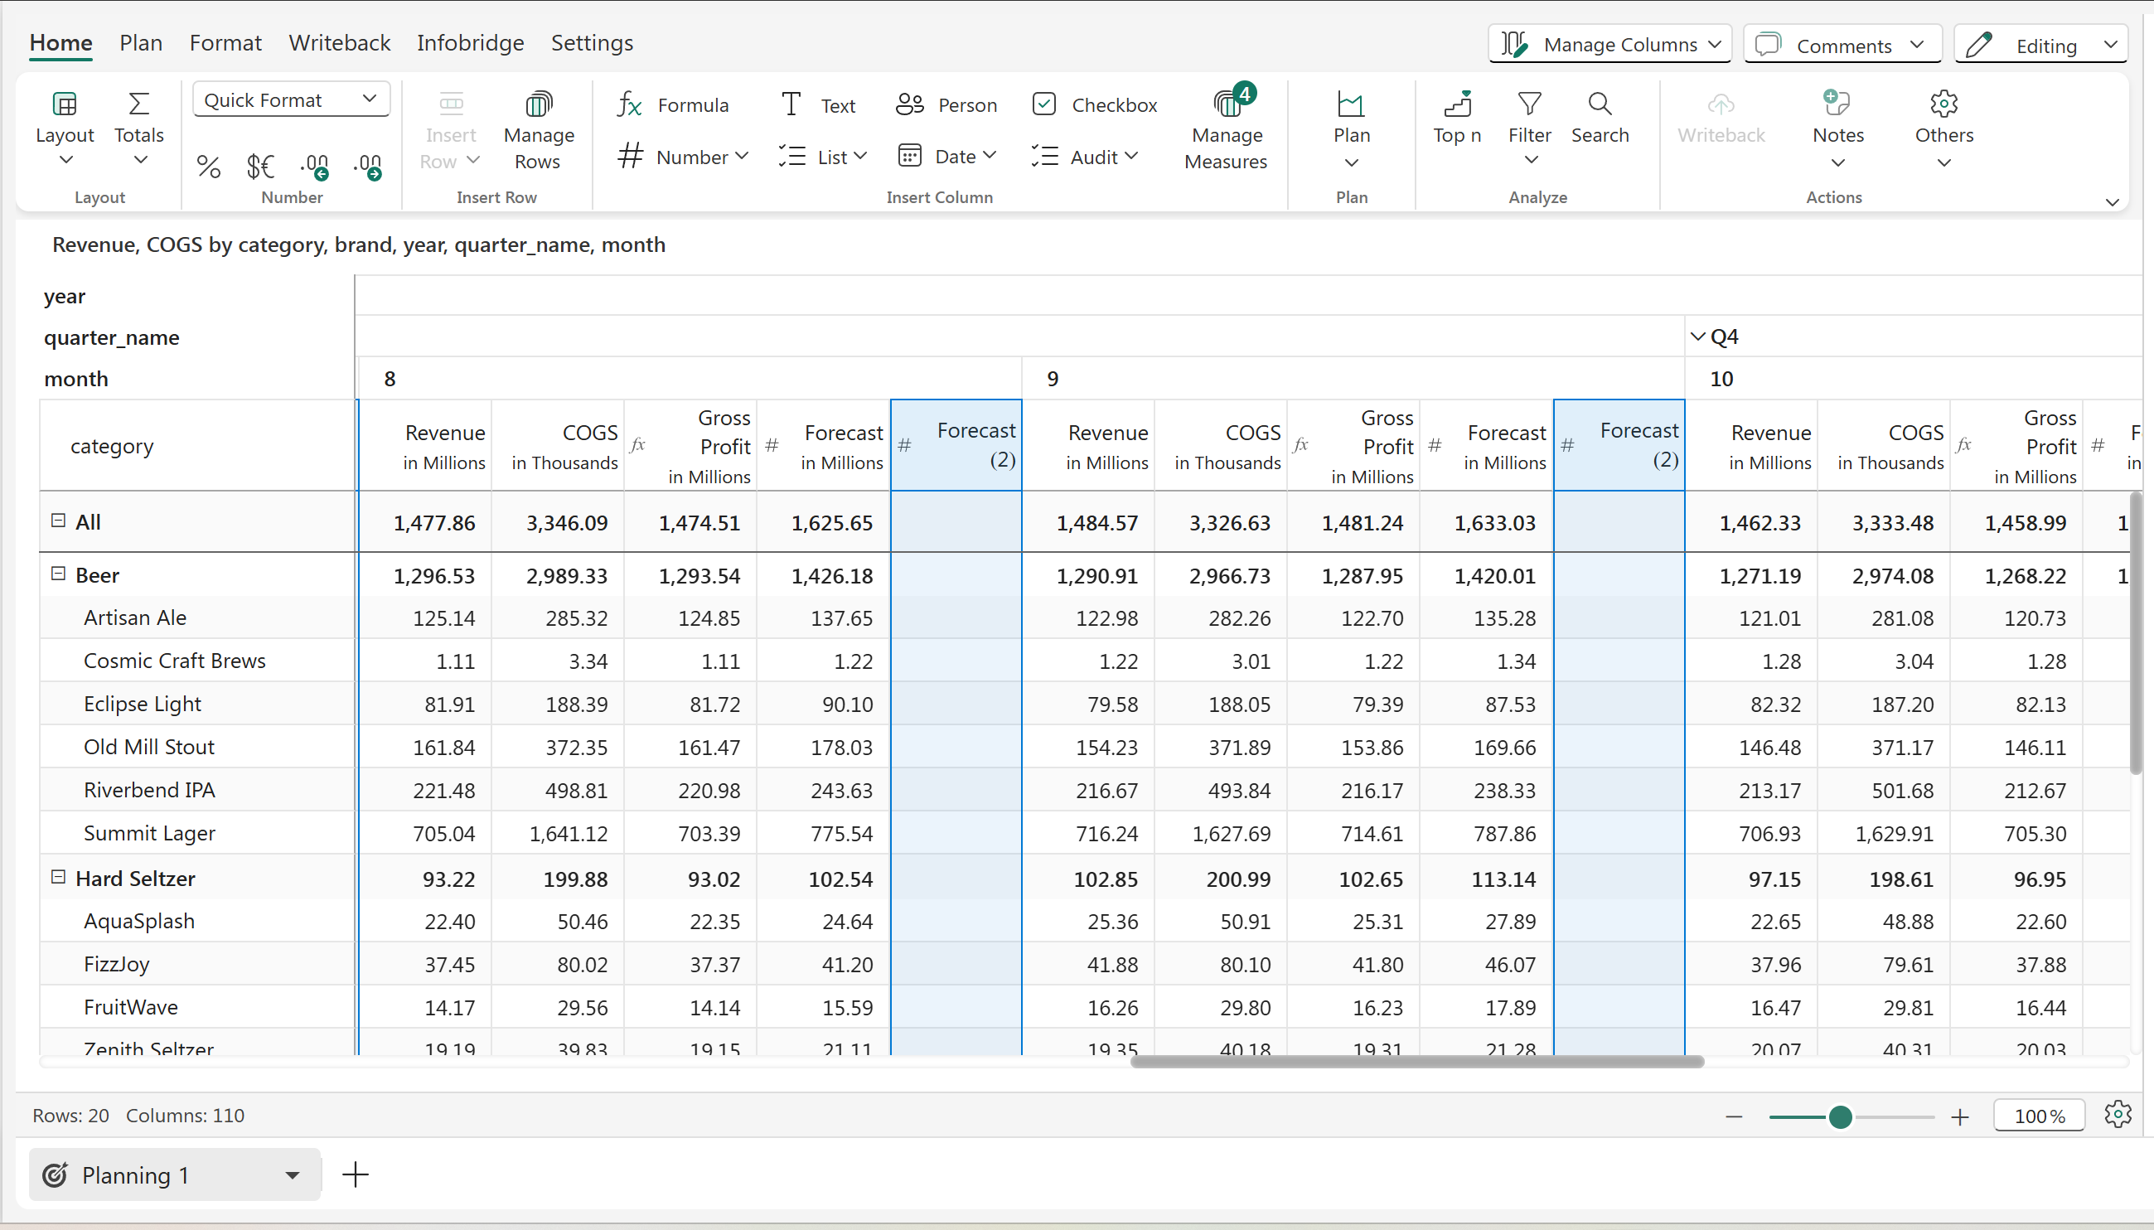Open the Top n analysis tool
2154x1230 pixels.
point(1457,105)
